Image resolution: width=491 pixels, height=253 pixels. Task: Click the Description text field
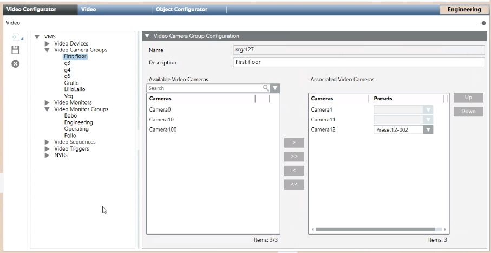tap(358, 62)
